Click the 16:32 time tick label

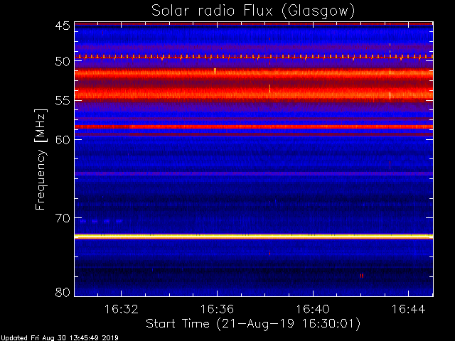(x=122, y=309)
